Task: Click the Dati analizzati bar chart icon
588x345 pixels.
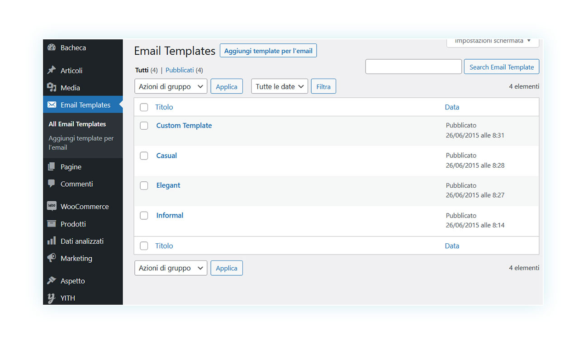Action: click(52, 241)
